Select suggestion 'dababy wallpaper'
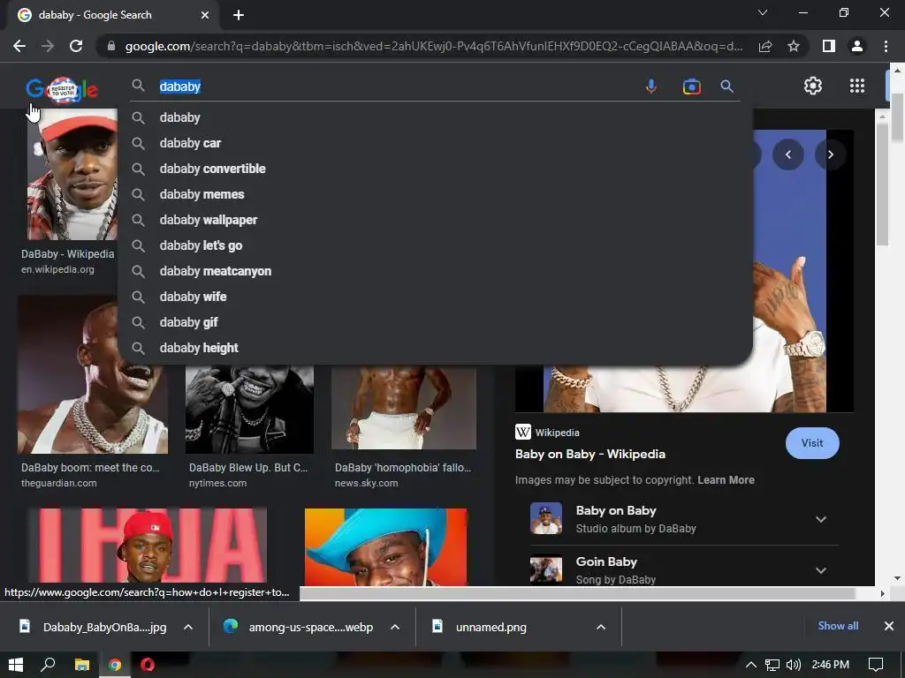Image resolution: width=905 pixels, height=678 pixels. point(435,220)
